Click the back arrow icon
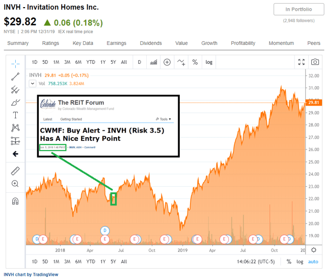 15,154
